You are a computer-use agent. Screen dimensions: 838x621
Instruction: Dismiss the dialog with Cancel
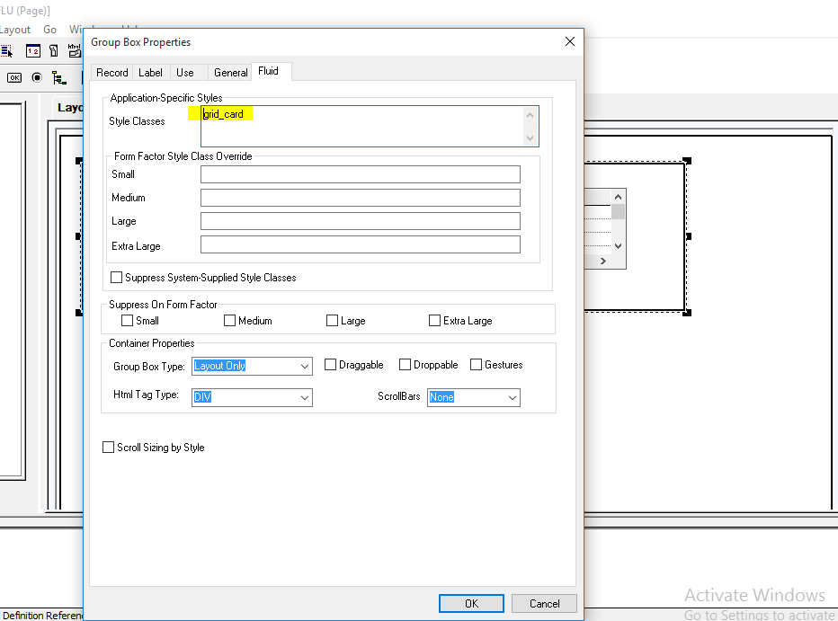tap(544, 603)
